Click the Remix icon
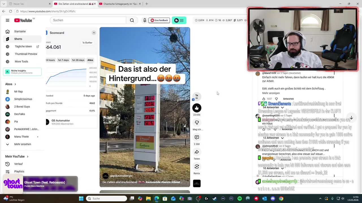 [x=197, y=167]
